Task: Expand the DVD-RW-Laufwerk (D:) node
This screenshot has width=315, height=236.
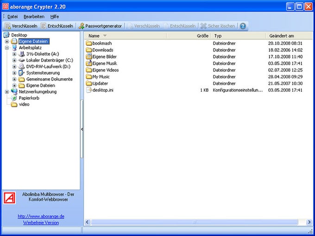Action: pos(14,67)
